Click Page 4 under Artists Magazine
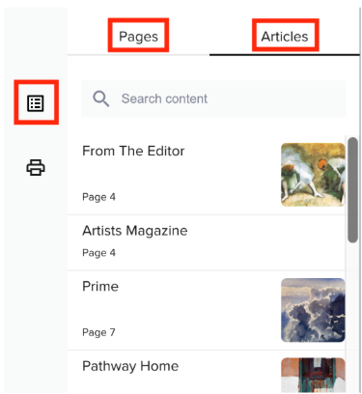 point(98,253)
